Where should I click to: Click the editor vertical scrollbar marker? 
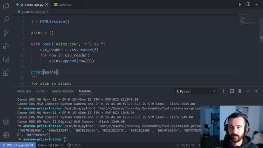tap(261, 38)
